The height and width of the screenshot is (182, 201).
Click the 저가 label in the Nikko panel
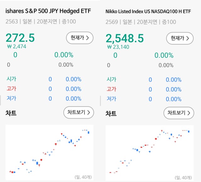112,99
